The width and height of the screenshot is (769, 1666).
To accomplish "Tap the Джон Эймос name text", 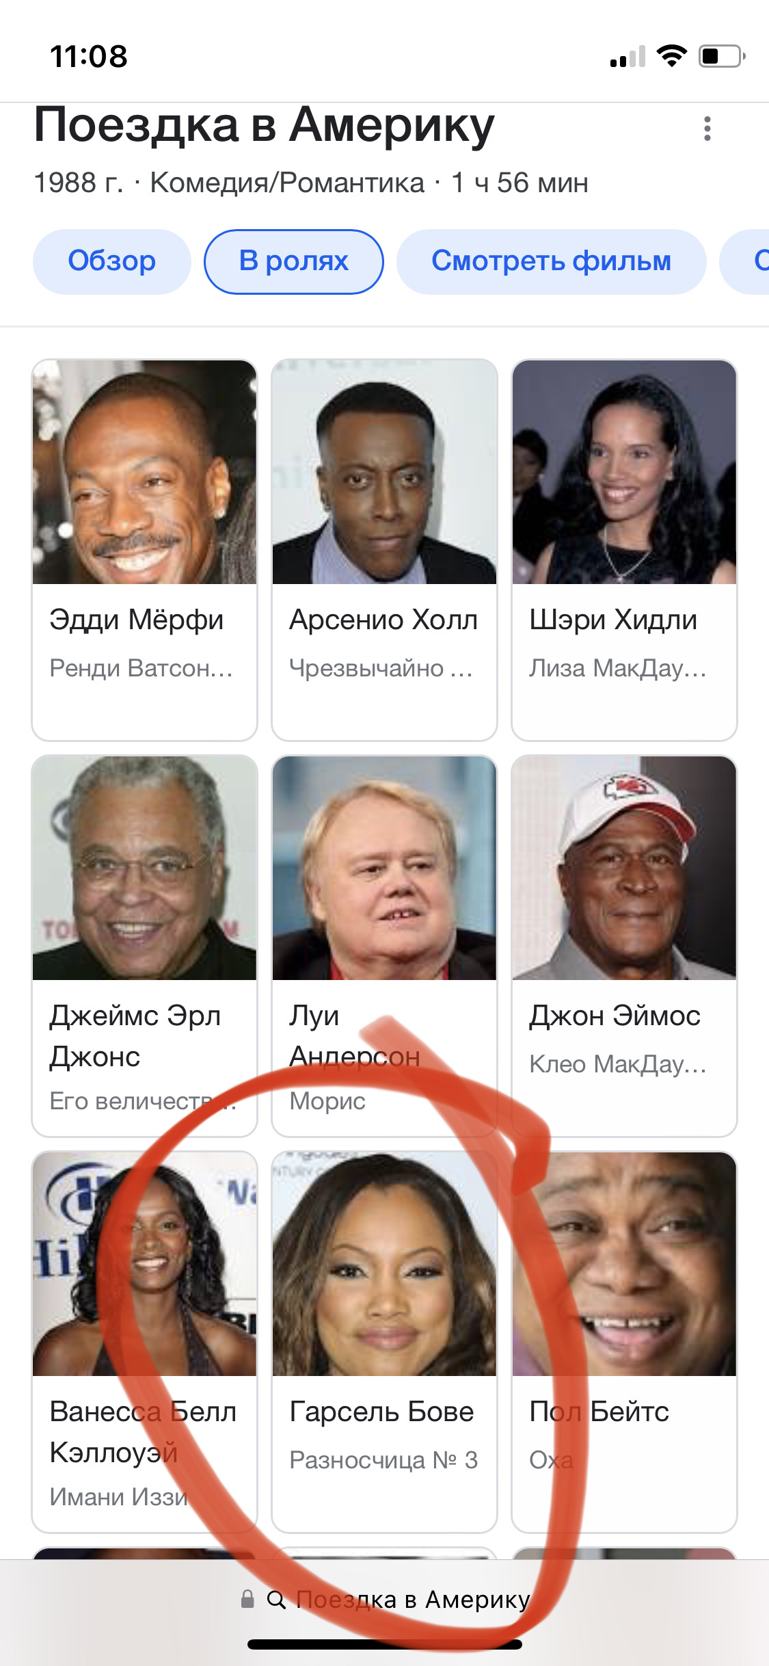I will click(615, 1016).
